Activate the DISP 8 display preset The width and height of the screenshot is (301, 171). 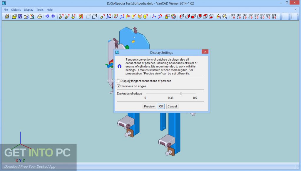pyautogui.click(x=274, y=16)
